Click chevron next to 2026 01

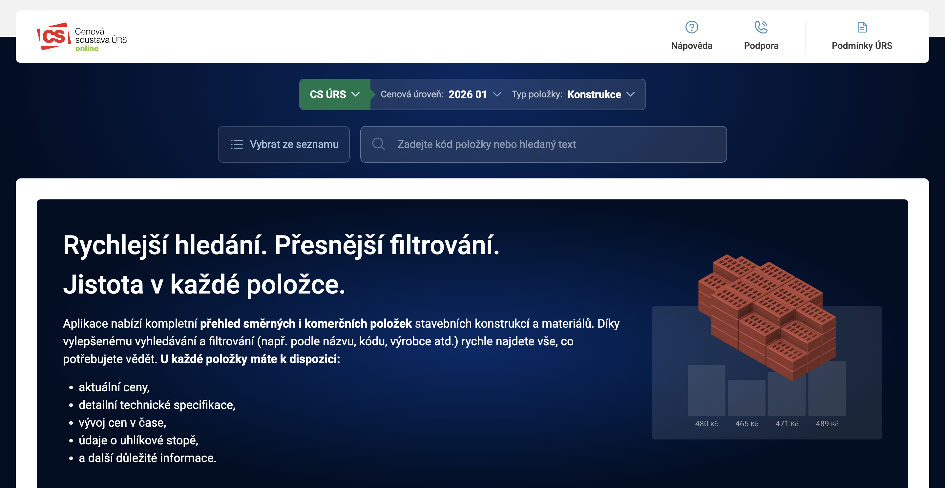[497, 94]
